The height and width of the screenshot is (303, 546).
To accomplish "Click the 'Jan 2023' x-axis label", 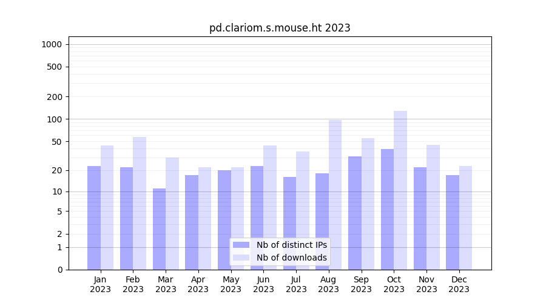I will click(101, 284).
